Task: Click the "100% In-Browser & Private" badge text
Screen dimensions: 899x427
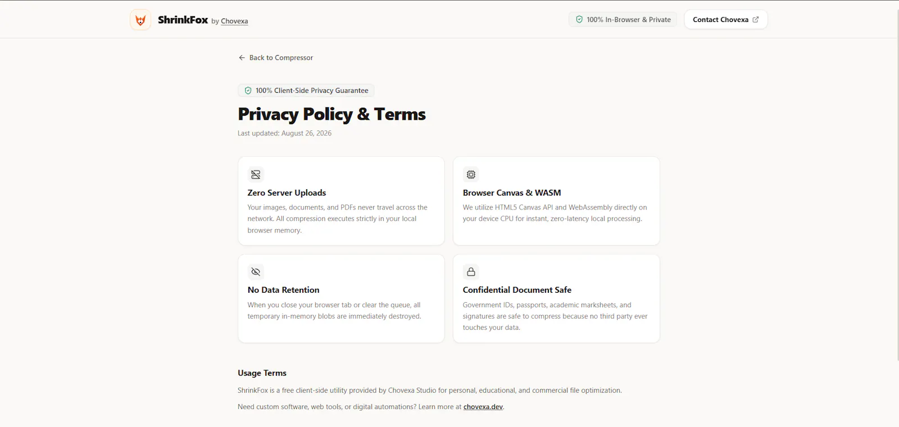Action: [x=629, y=20]
